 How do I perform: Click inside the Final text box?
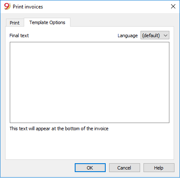[90, 82]
